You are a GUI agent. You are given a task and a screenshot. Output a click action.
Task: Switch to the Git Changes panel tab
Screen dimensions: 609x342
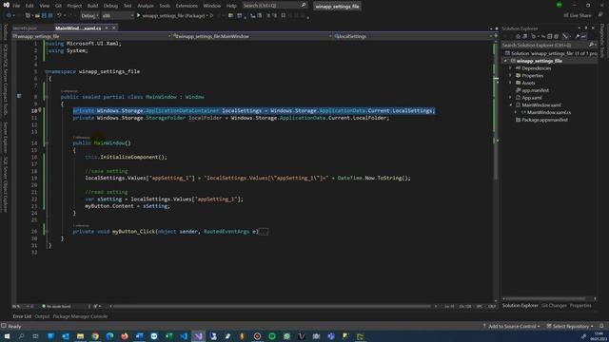click(x=554, y=306)
